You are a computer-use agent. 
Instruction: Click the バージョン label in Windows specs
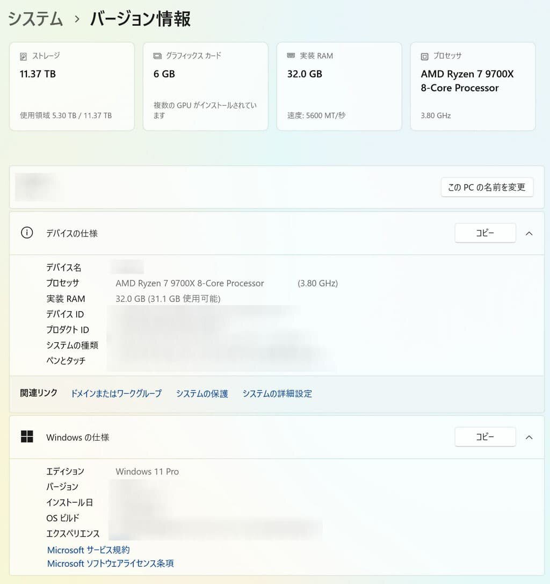click(62, 486)
